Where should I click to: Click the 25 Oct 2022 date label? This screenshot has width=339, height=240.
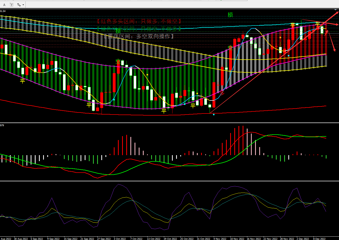click(187, 239)
